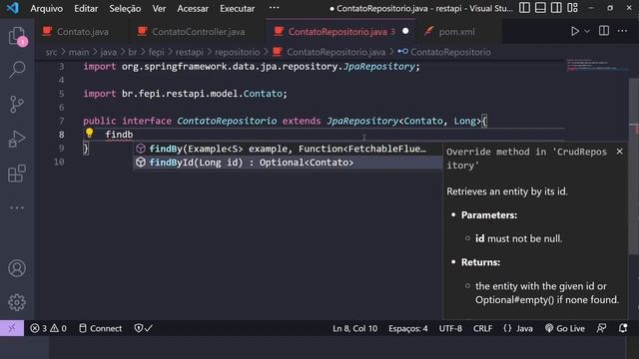Viewport: 639px width, 359px height.
Task: Show errors and warnings count in status bar
Action: [x=48, y=328]
